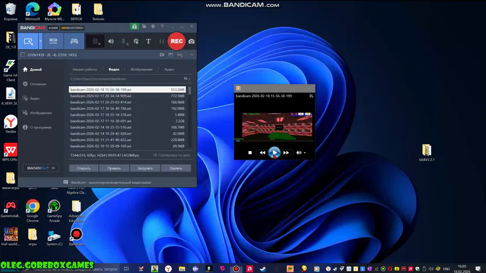Click the Править button
Image resolution: width=486 pixels, height=273 pixels.
click(x=114, y=168)
